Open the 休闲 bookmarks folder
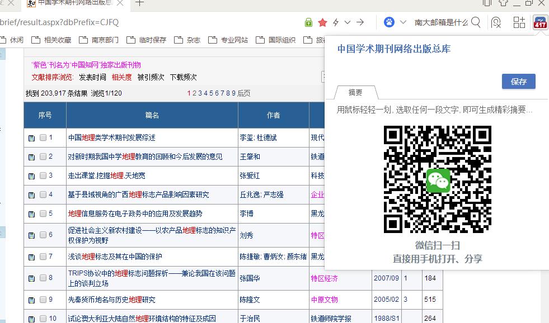The width and height of the screenshot is (549, 323). pos(12,40)
